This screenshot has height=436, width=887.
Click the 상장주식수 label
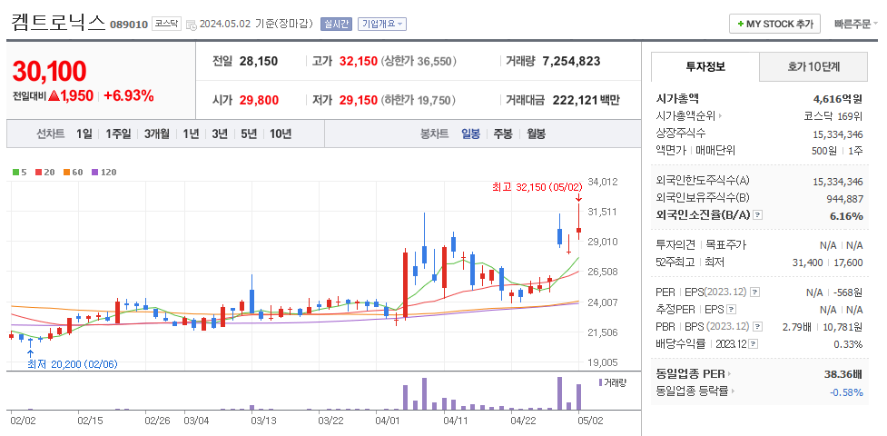(681, 133)
